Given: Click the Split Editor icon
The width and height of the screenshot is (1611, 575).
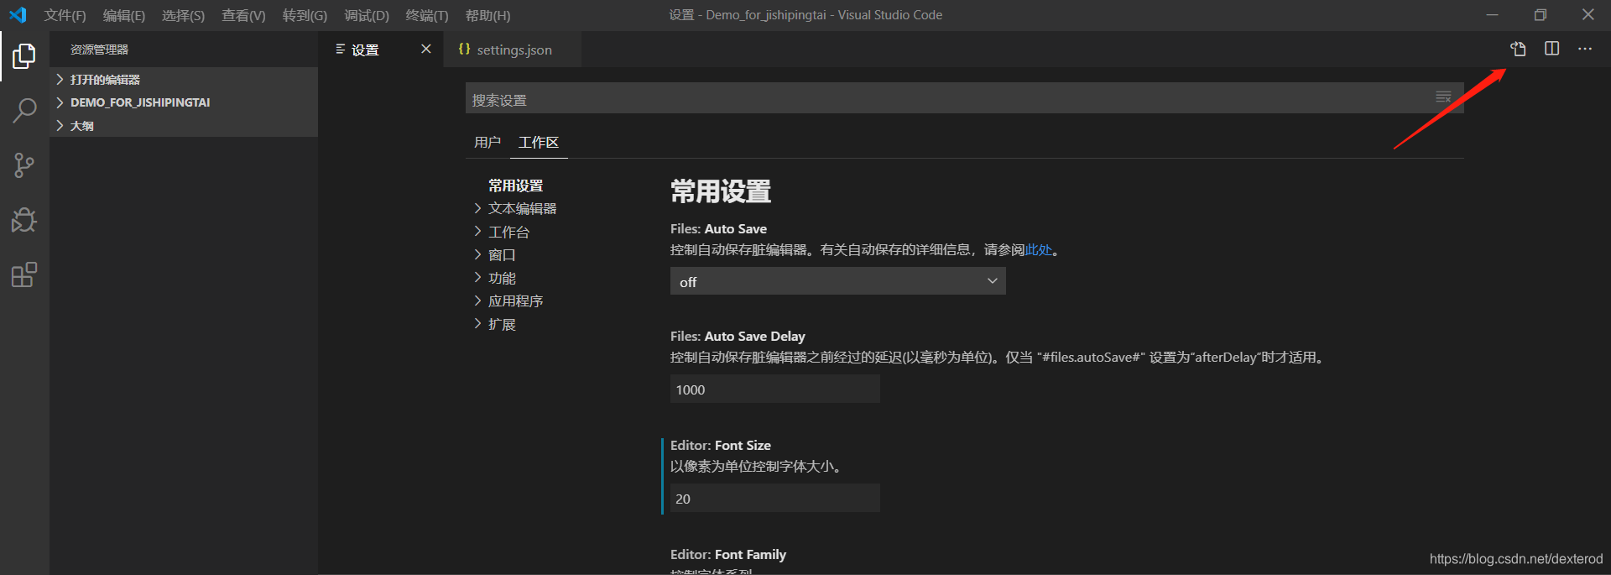Looking at the screenshot, I should coord(1552,49).
